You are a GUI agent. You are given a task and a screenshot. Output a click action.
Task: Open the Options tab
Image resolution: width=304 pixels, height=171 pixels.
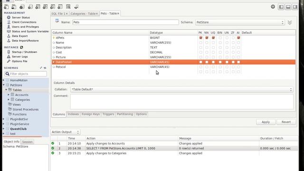pos(141,114)
